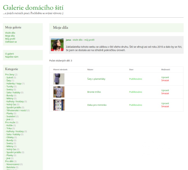Open Svetry under Pro ženy

click(10, 89)
